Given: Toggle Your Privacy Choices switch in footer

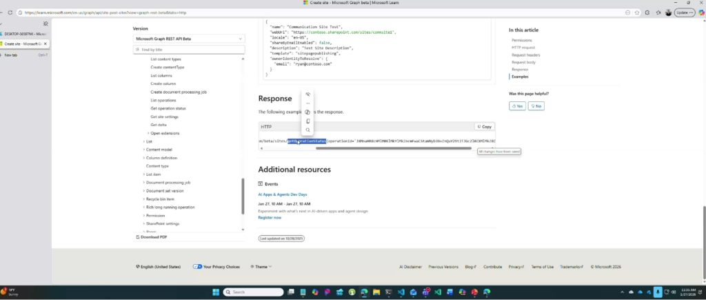Looking at the screenshot, I should click(x=197, y=266).
